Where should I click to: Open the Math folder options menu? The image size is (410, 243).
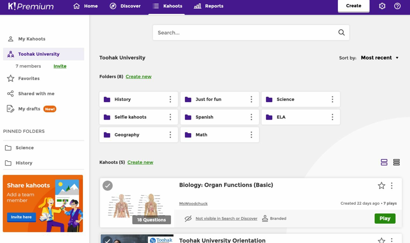pos(251,135)
